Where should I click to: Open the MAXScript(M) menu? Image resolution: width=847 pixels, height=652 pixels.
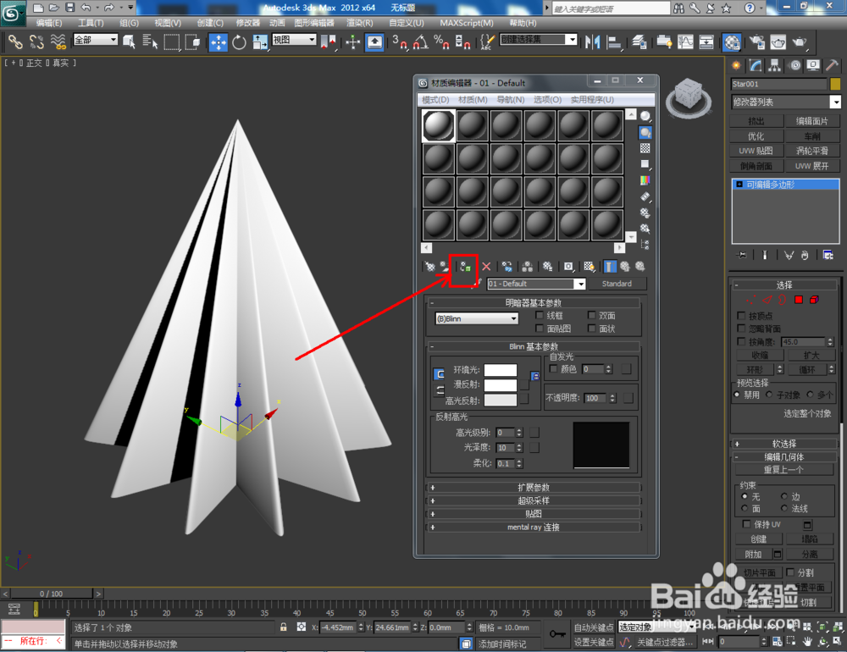click(x=466, y=23)
